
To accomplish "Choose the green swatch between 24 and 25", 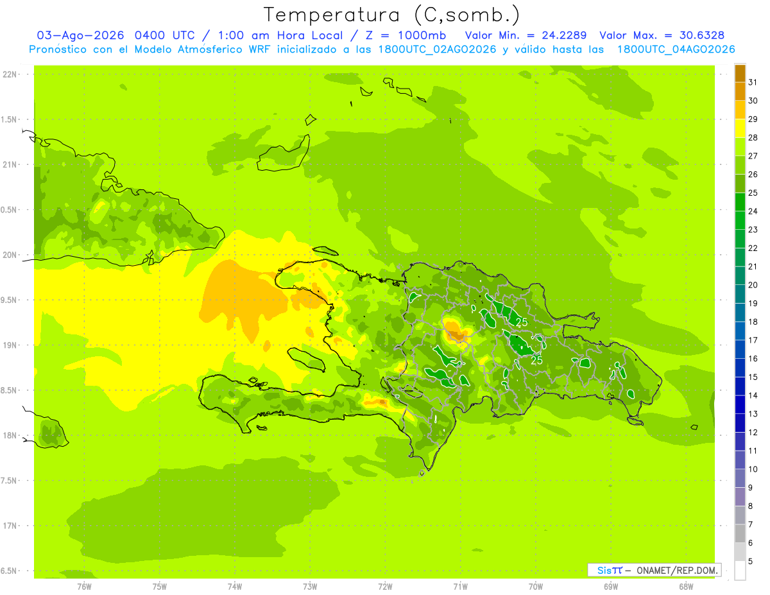I will (740, 202).
